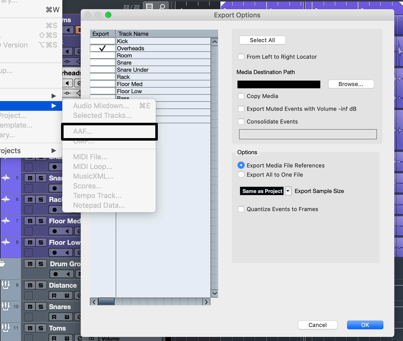Select MIDI File... in export submenu
Viewport: 403px width, 341px height.
pyautogui.click(x=90, y=157)
